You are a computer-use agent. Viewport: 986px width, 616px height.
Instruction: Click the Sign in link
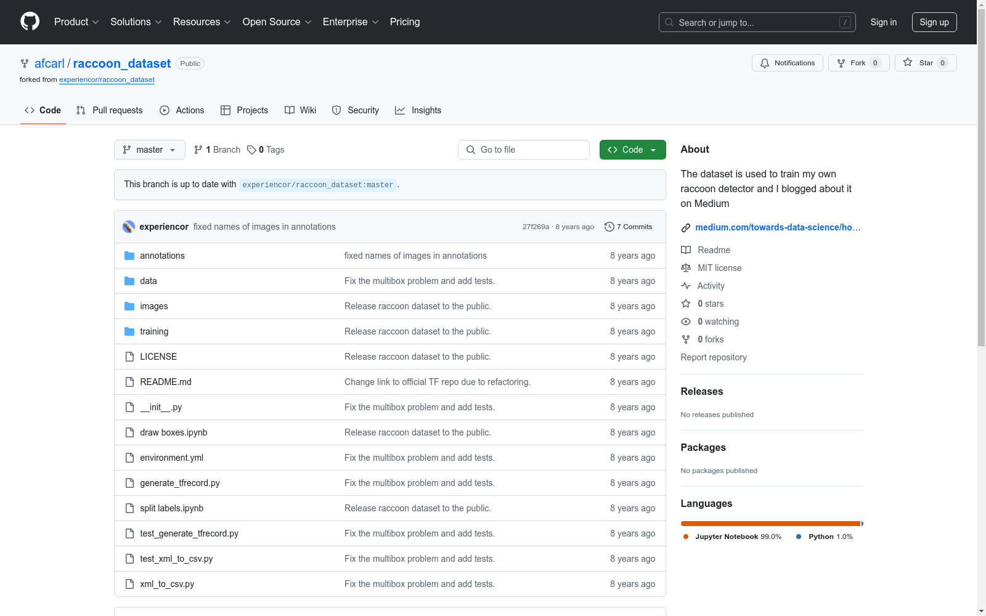point(884,22)
